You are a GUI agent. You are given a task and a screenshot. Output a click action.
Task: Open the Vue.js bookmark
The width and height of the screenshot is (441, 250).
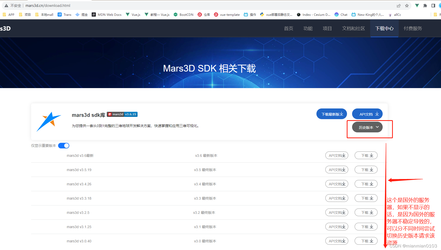pos(133,15)
